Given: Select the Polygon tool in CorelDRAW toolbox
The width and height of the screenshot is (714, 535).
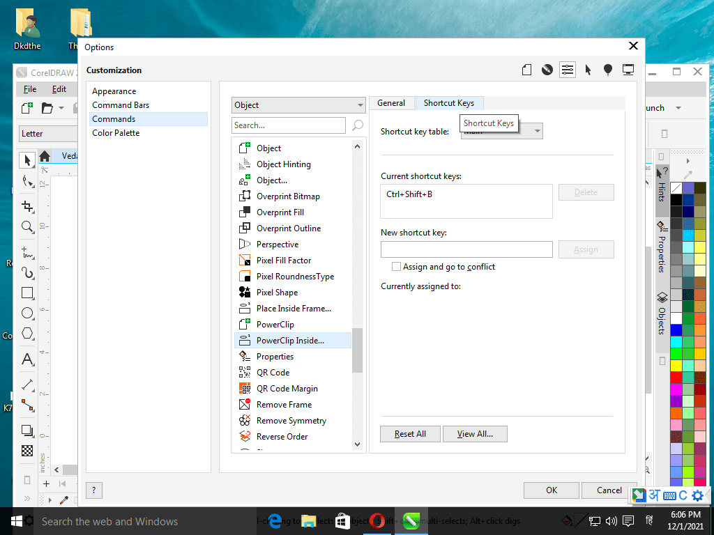Looking at the screenshot, I should 27,334.
